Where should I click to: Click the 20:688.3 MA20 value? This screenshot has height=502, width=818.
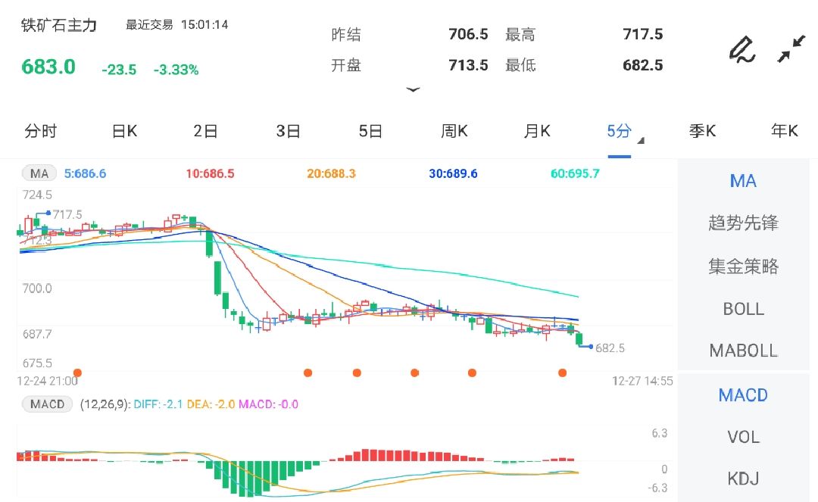[x=331, y=173]
